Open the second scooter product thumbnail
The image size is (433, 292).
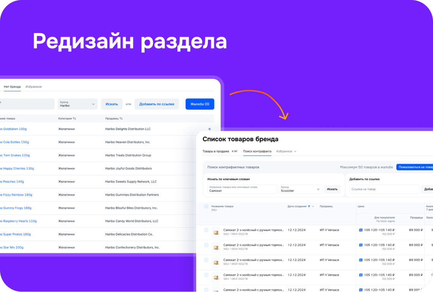coord(216,248)
